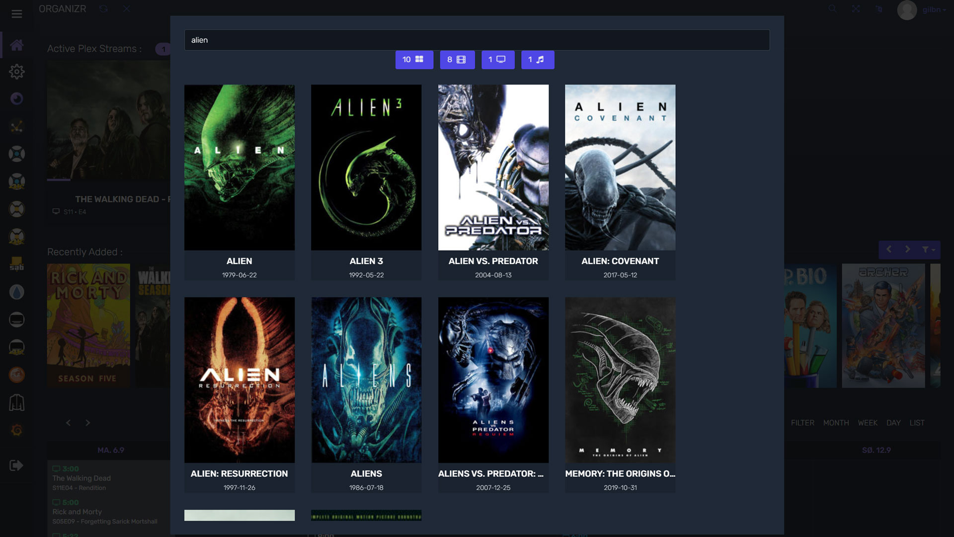Open Alien 3 movie poster
954x537 pixels.
[x=366, y=167]
